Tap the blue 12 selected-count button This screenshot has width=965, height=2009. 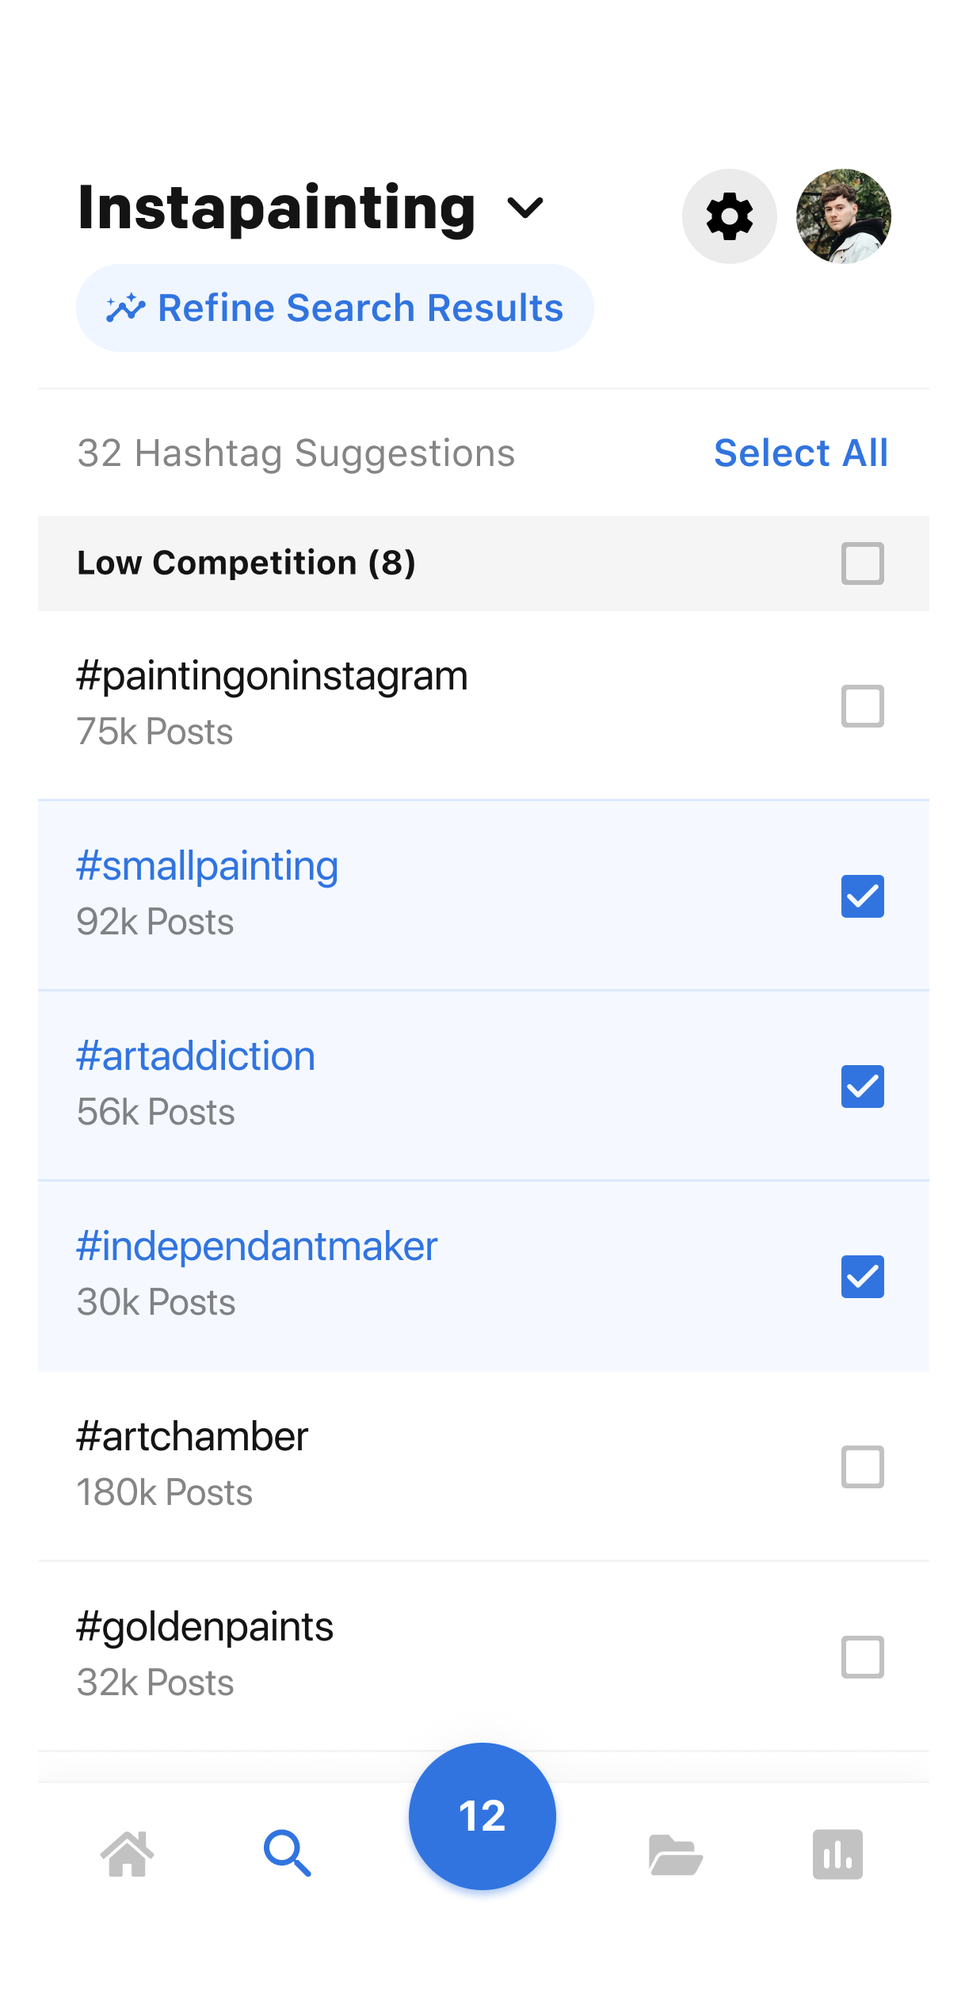click(482, 1816)
